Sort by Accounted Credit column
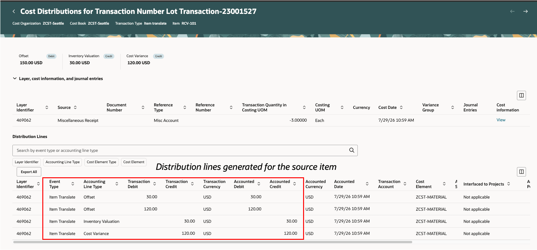Image resolution: width=537 pixels, height=250 pixels. click(x=294, y=184)
